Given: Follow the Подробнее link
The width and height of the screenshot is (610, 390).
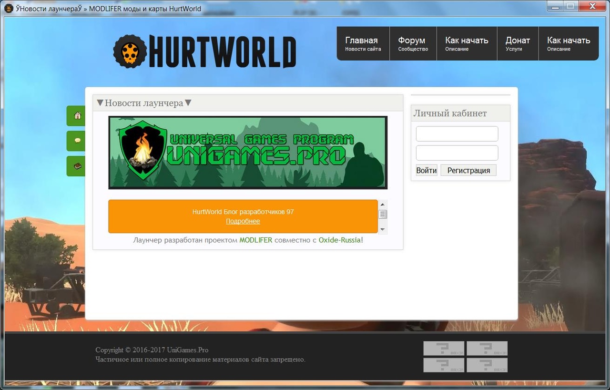Looking at the screenshot, I should [x=243, y=221].
